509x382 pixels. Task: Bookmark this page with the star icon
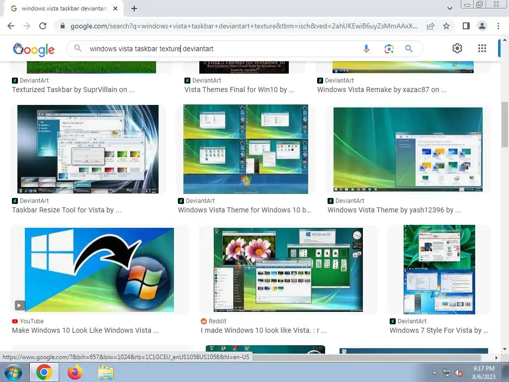coord(446,26)
